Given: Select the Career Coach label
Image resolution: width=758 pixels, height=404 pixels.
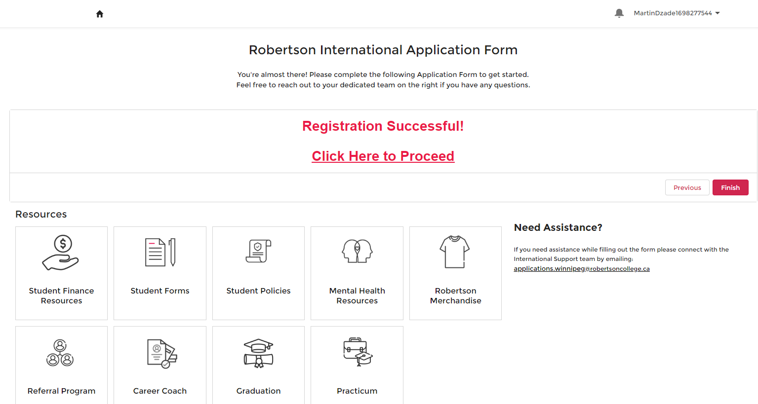Looking at the screenshot, I should [160, 391].
